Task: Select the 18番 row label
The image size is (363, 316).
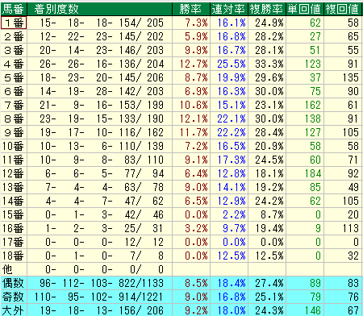Action: click(14, 256)
